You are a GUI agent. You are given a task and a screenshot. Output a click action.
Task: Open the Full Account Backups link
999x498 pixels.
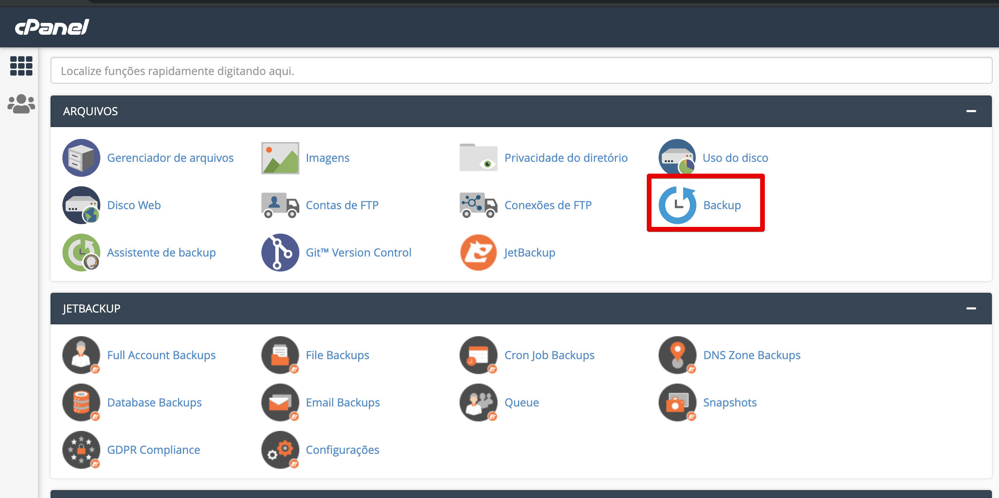tap(161, 355)
